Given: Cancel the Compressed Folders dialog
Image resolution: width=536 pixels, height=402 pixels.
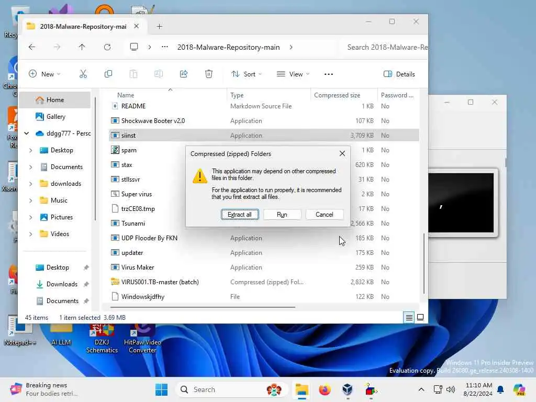Looking at the screenshot, I should coord(325,214).
